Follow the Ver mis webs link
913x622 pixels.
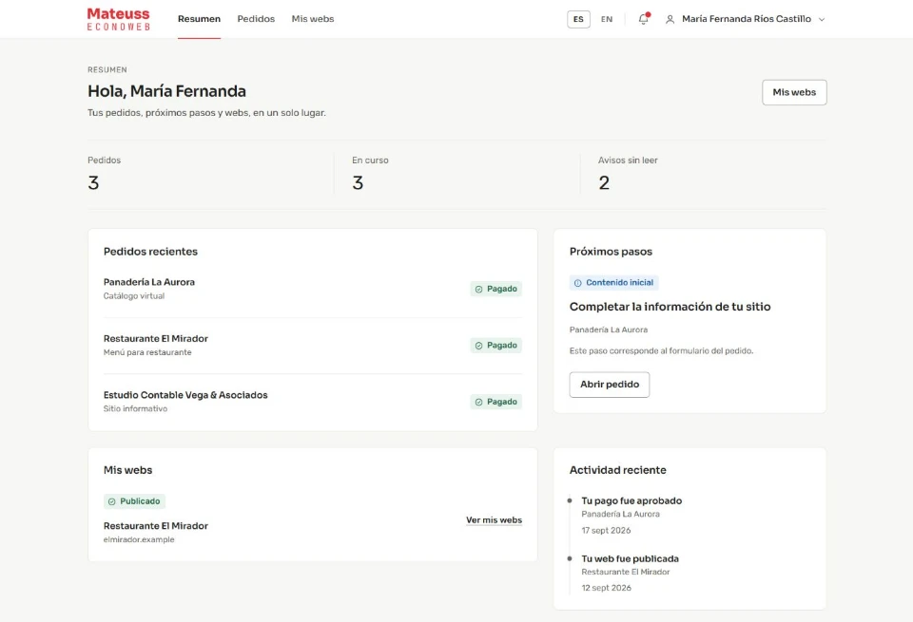494,520
